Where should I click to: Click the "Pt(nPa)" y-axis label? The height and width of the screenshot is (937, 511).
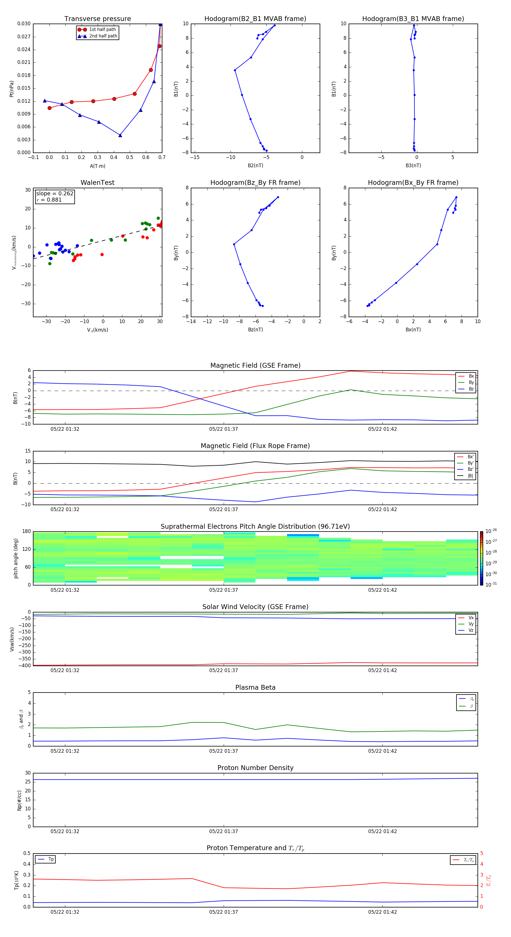coord(12,89)
